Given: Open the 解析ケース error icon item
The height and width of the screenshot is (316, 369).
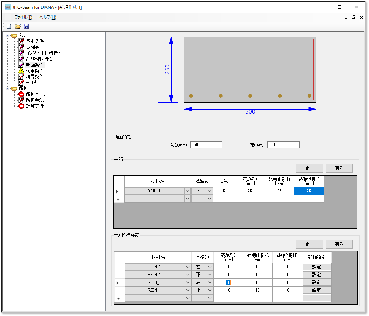Looking at the screenshot, I should click(21, 94).
